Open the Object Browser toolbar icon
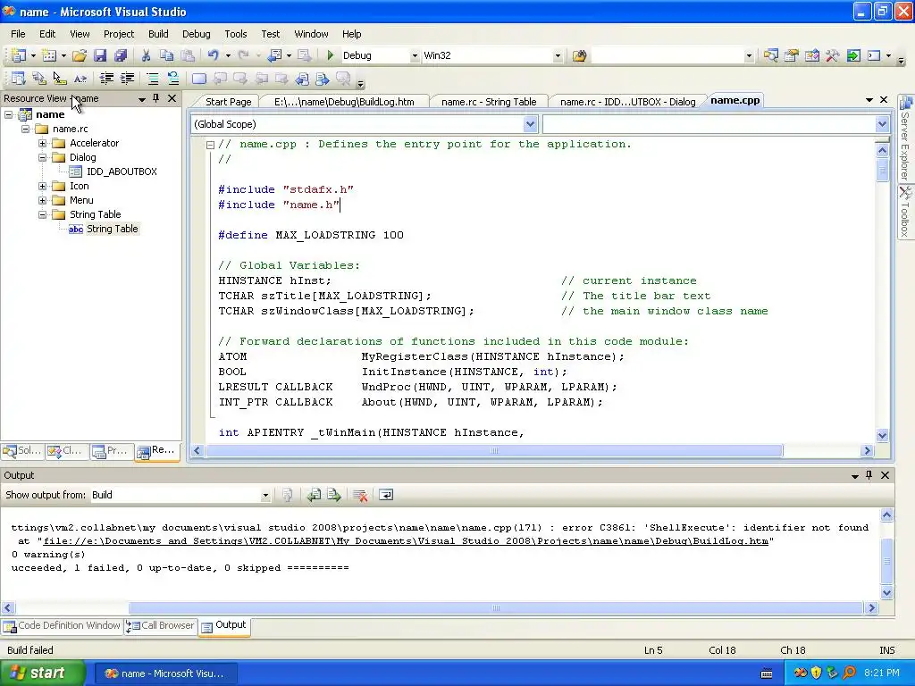Image resolution: width=915 pixels, height=686 pixels. [x=811, y=55]
